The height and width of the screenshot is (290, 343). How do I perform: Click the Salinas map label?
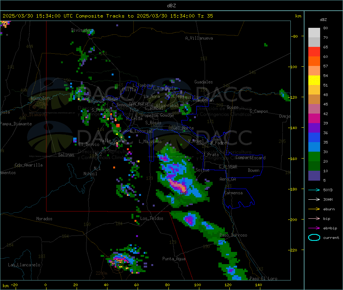coord(66,155)
